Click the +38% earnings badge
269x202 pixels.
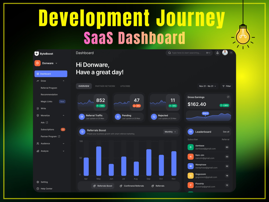(x=224, y=105)
